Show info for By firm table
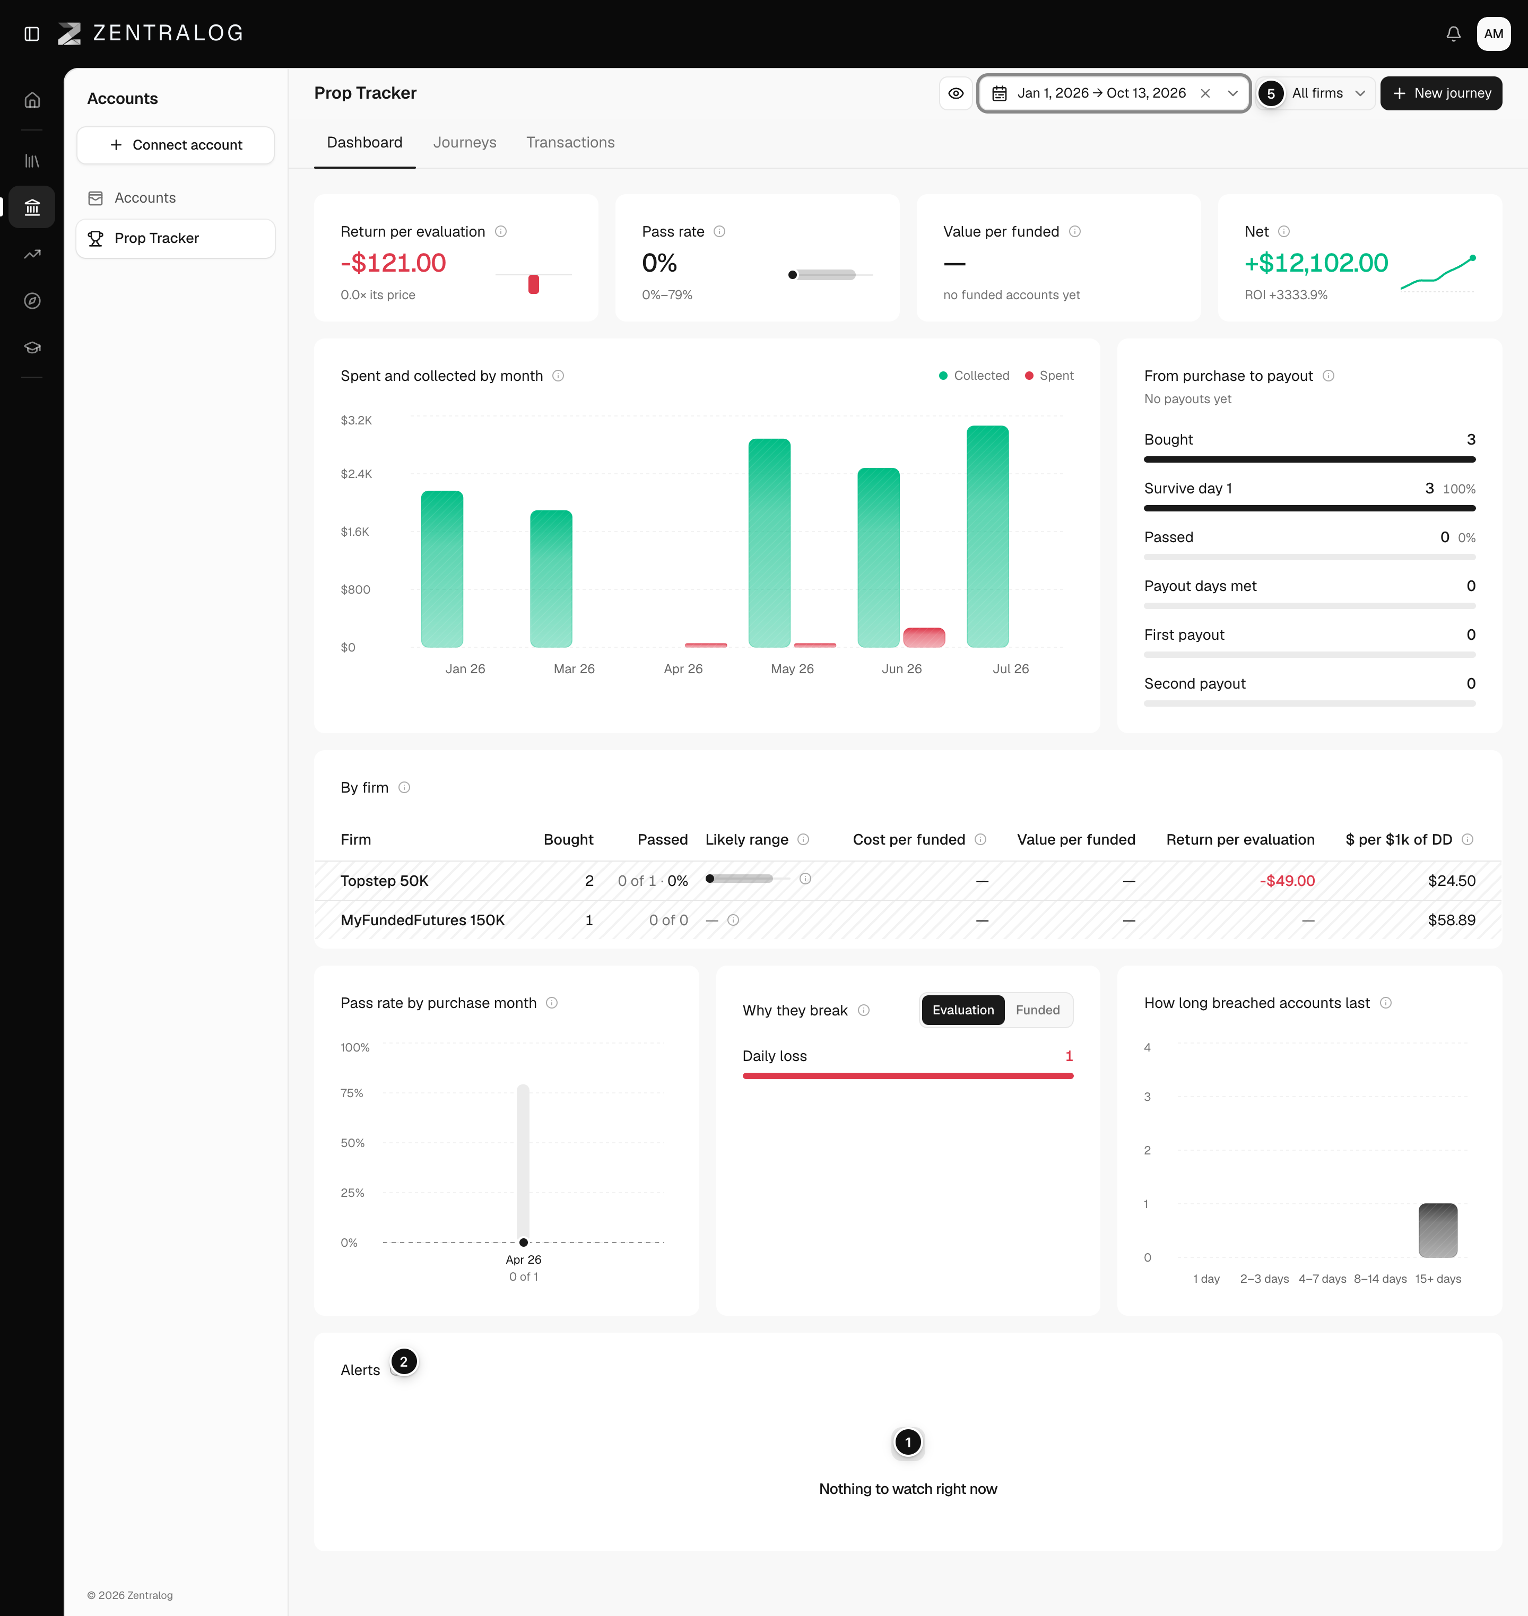This screenshot has width=1528, height=1616. [x=404, y=788]
